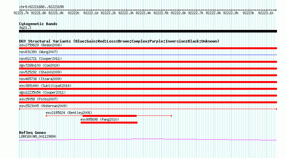Open variant nsv831390 (Wong2007) label
Image resolution: width=286 pixels, height=158 pixels.
point(39,52)
